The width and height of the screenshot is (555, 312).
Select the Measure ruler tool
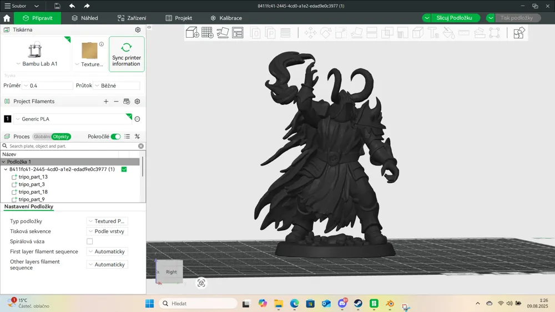[463, 33]
